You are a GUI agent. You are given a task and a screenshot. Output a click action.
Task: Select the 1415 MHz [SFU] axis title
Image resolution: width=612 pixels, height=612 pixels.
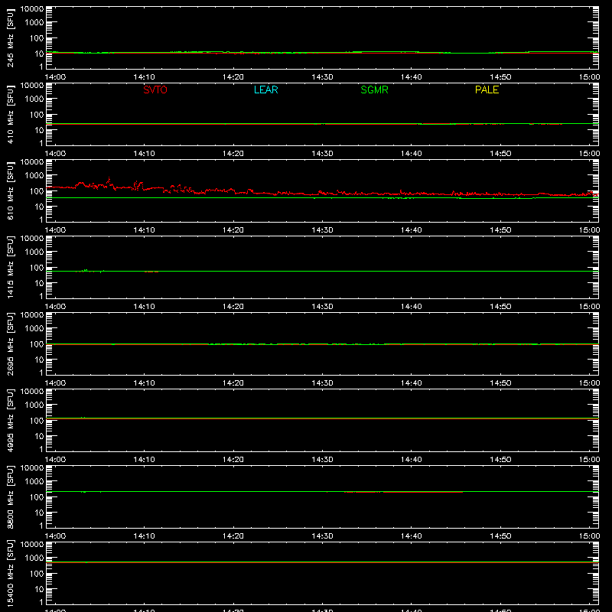10,267
